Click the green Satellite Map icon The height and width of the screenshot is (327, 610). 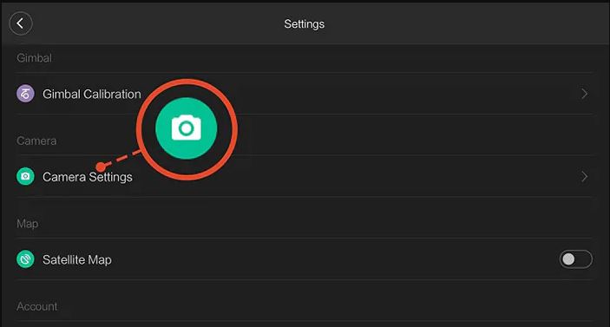[x=25, y=259]
